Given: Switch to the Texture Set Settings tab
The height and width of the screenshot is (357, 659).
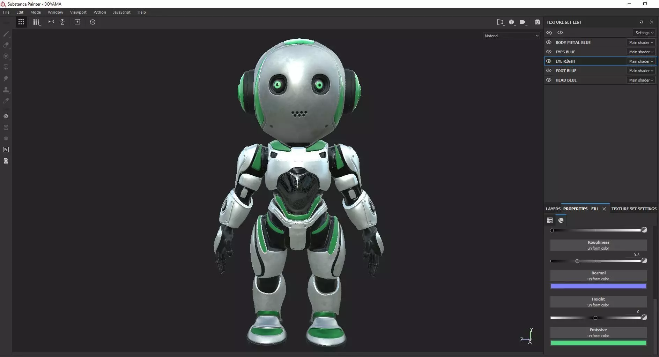Looking at the screenshot, I should [634, 209].
